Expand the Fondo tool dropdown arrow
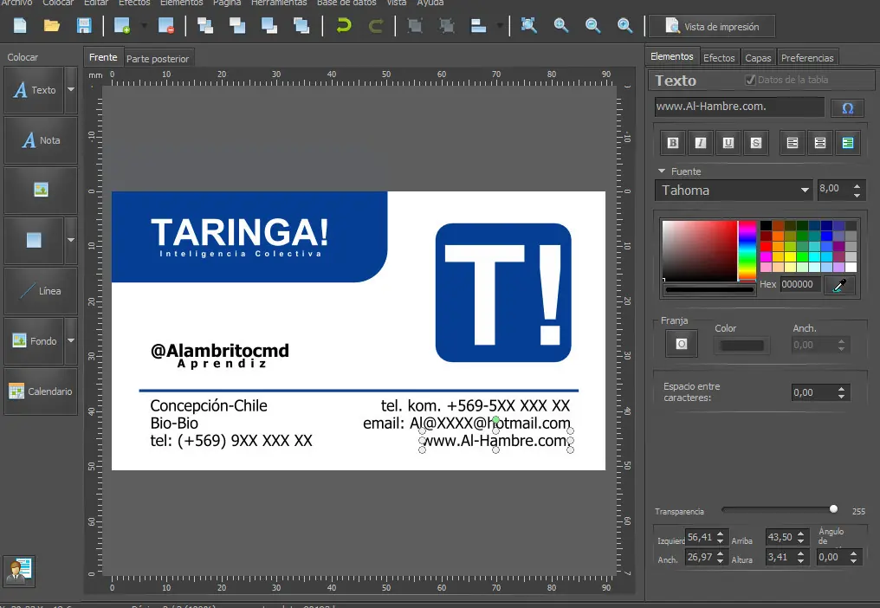Viewport: 880px width, 608px height. click(x=71, y=341)
